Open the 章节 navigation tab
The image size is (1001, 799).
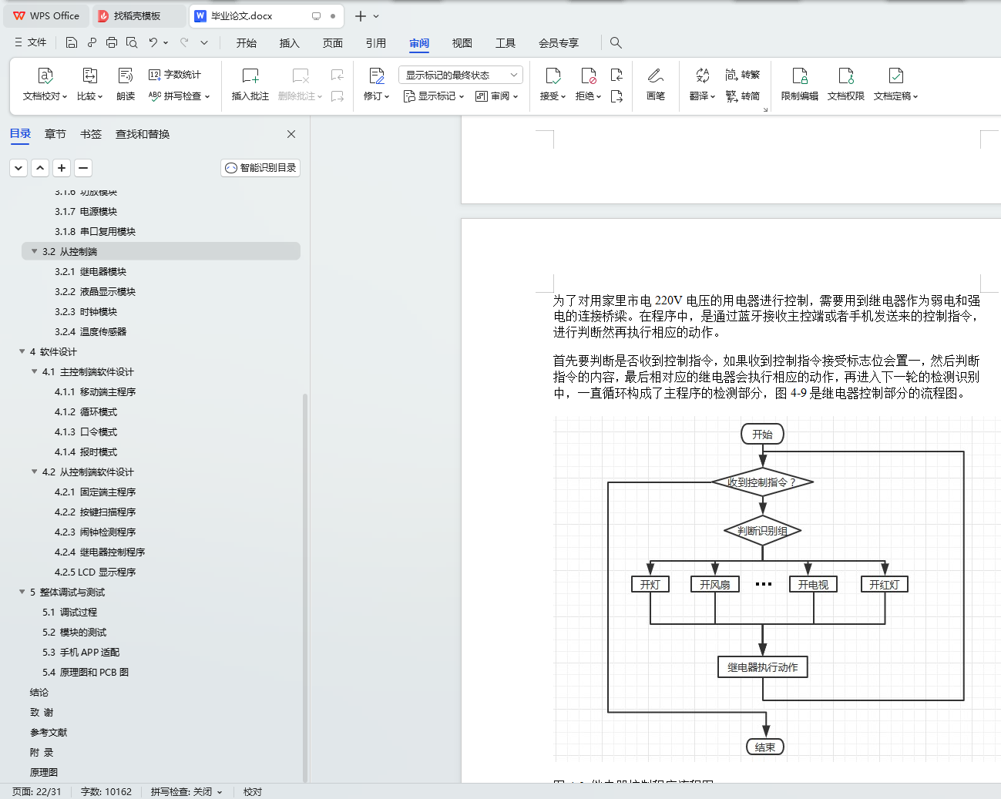pyautogui.click(x=55, y=134)
